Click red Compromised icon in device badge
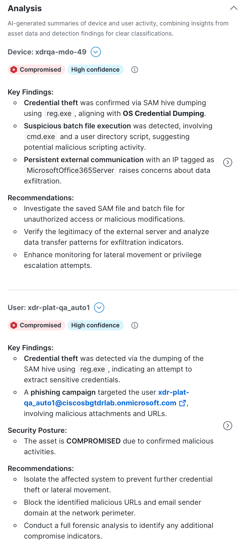The width and height of the screenshot is (246, 550). coord(14,70)
